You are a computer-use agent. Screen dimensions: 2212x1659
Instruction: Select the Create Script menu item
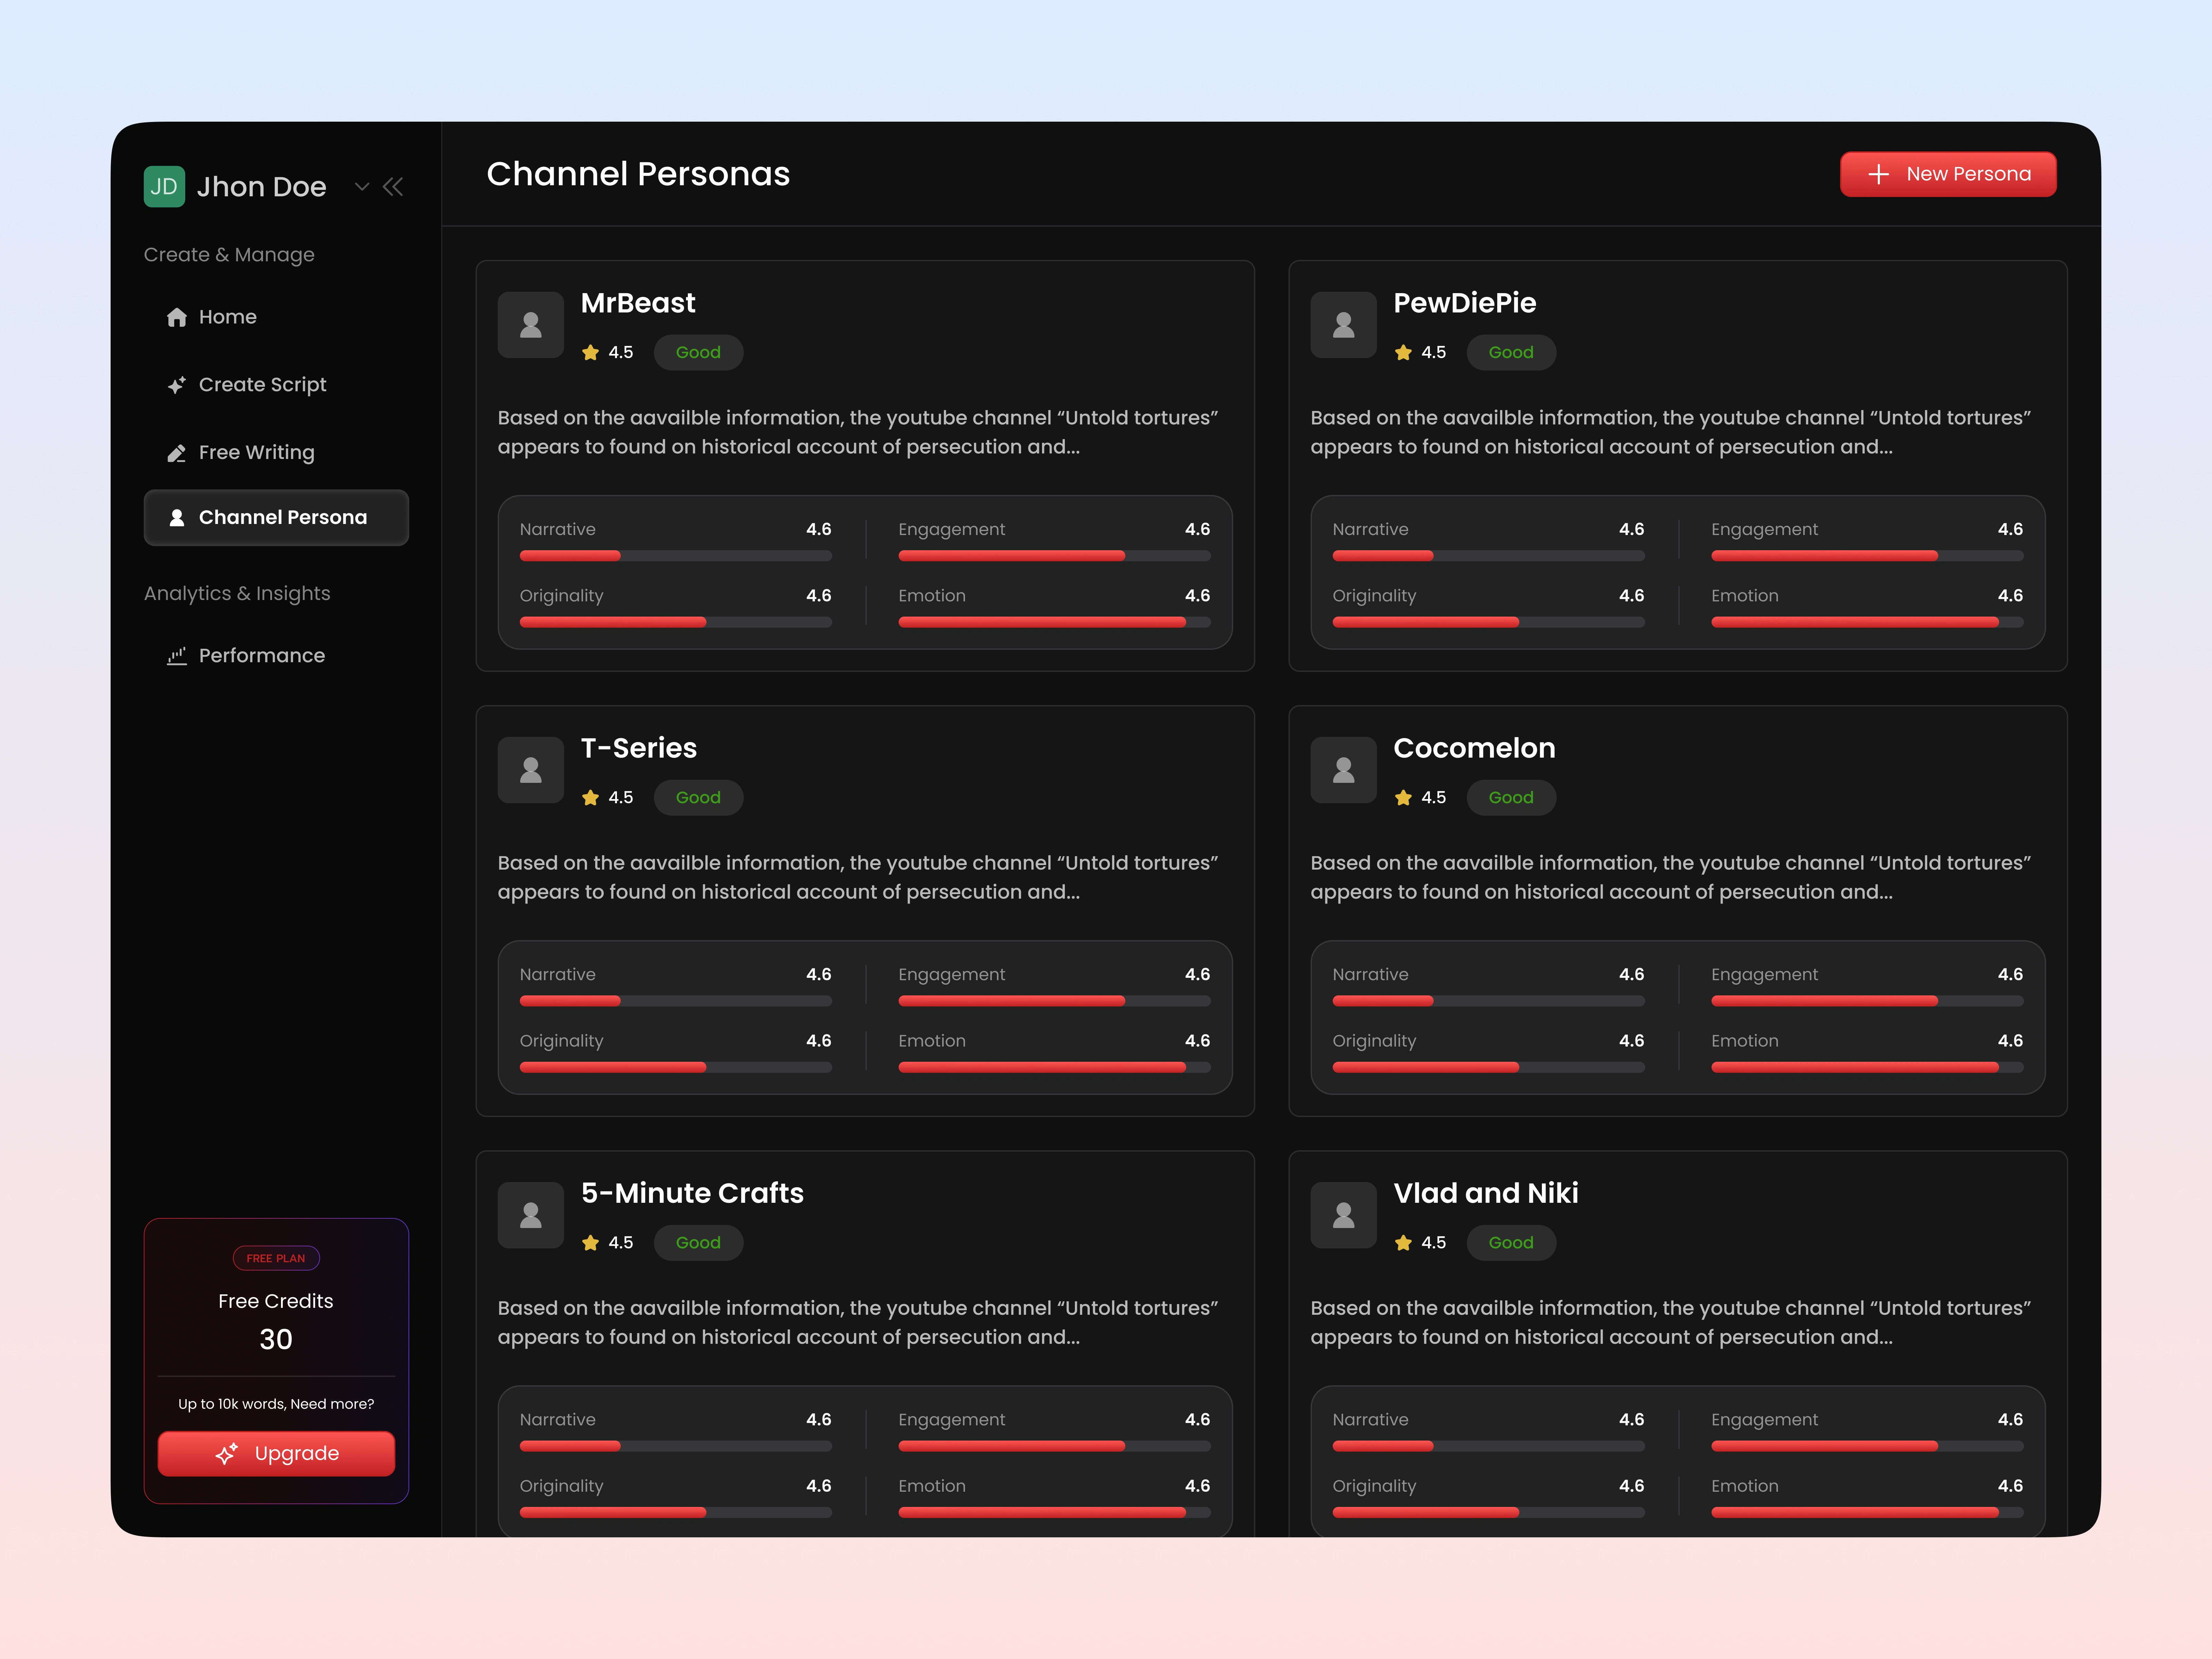click(x=262, y=385)
